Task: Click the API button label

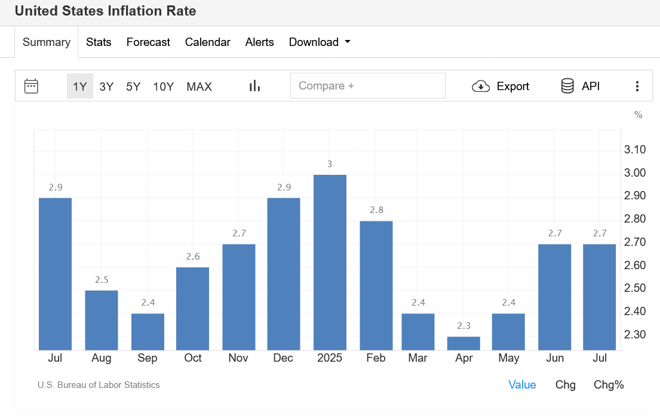Action: [591, 86]
